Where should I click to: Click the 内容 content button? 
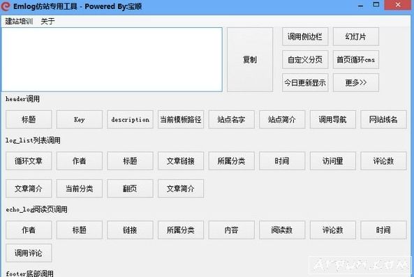pos(231,230)
